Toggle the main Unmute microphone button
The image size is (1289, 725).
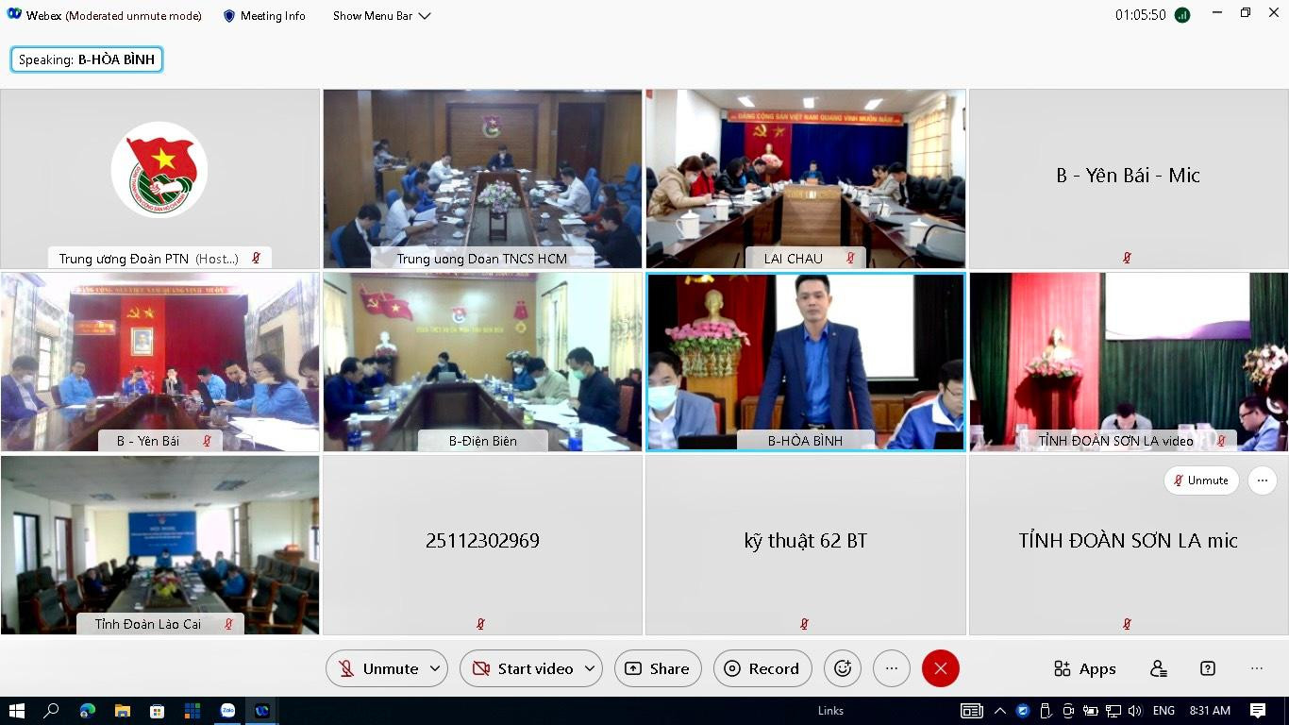coord(379,668)
